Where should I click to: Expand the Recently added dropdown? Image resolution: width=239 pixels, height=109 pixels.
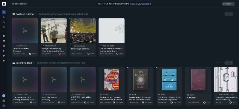[33, 63]
